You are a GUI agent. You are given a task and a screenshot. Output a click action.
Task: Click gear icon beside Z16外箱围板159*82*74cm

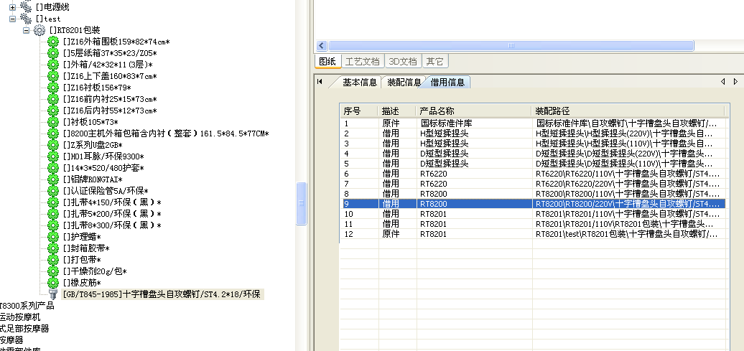[x=53, y=42]
